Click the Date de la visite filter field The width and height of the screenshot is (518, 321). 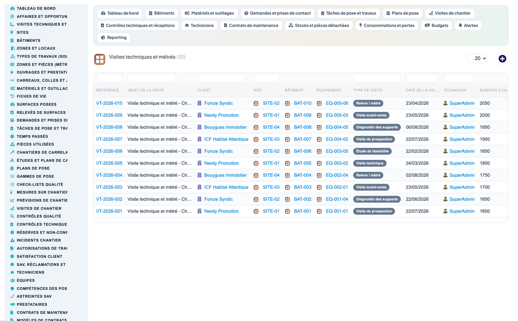[422, 78]
